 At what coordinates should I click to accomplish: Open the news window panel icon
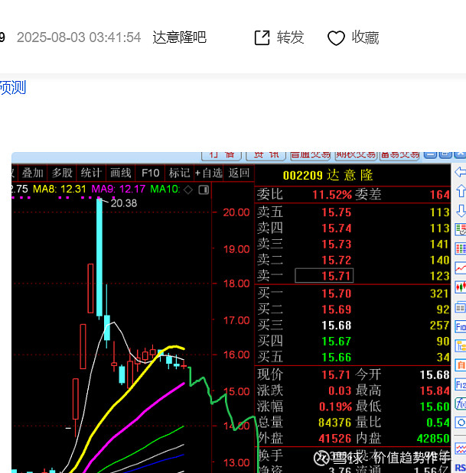tap(461, 307)
